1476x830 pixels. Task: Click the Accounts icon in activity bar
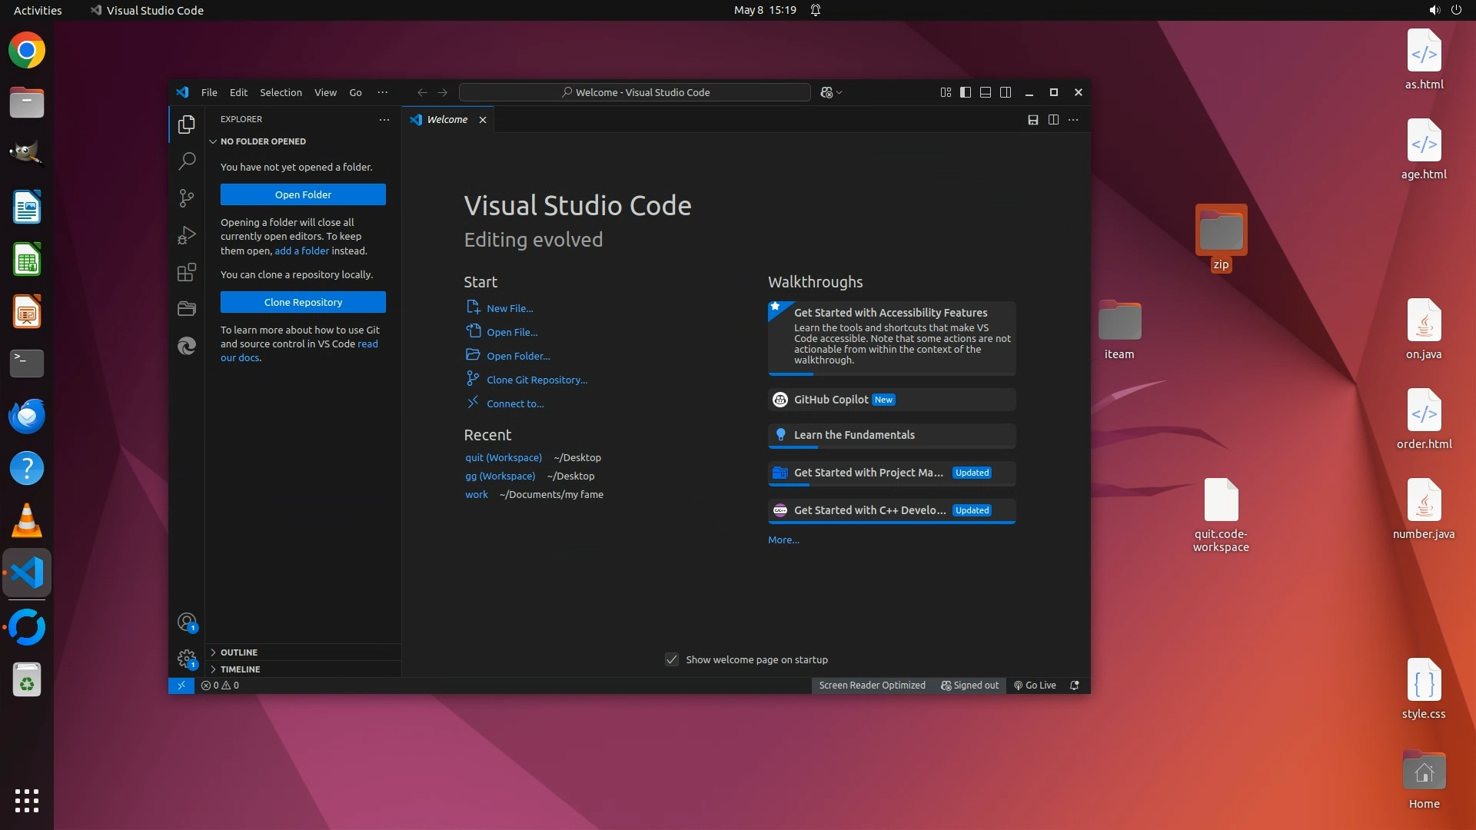coord(187,622)
